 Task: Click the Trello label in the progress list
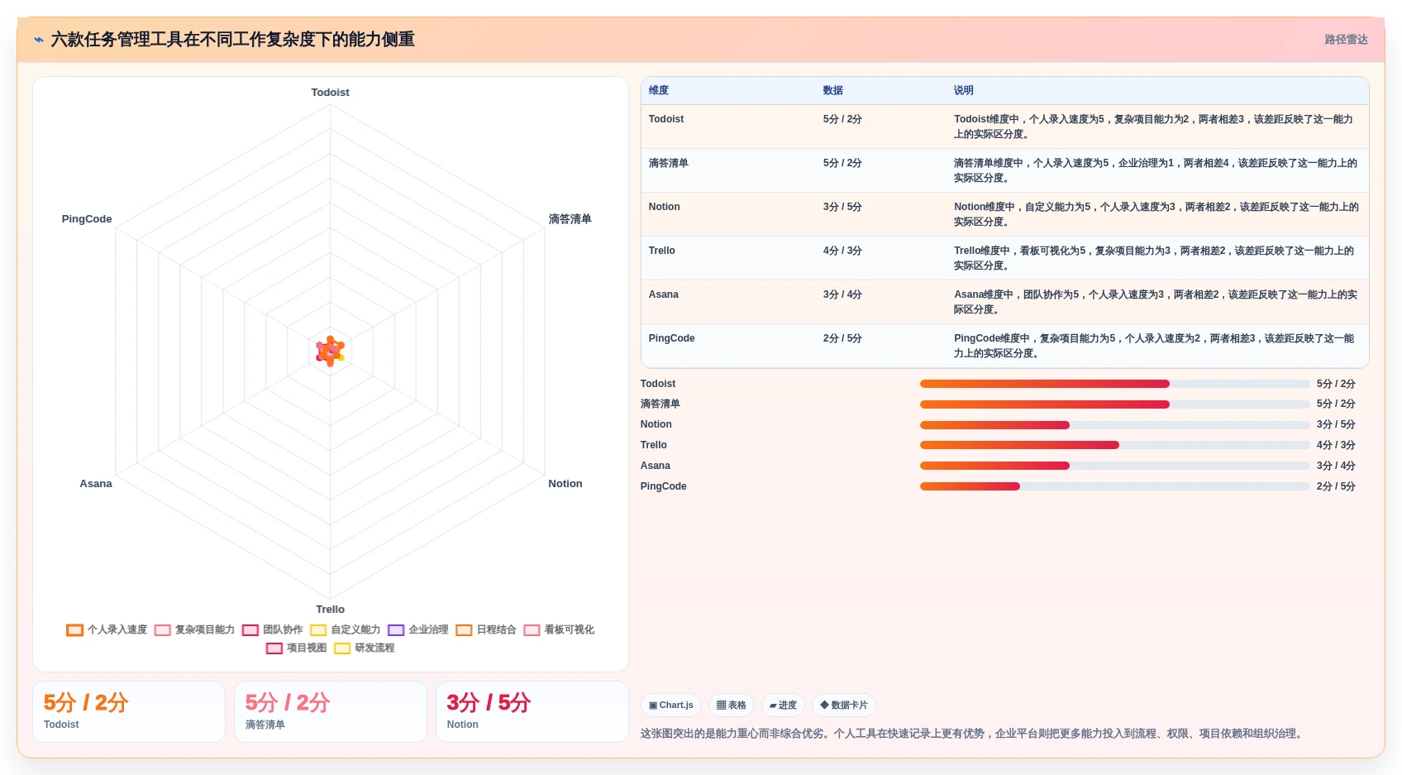[654, 445]
